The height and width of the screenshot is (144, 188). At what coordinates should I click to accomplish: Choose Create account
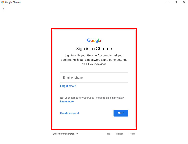[x=69, y=113]
